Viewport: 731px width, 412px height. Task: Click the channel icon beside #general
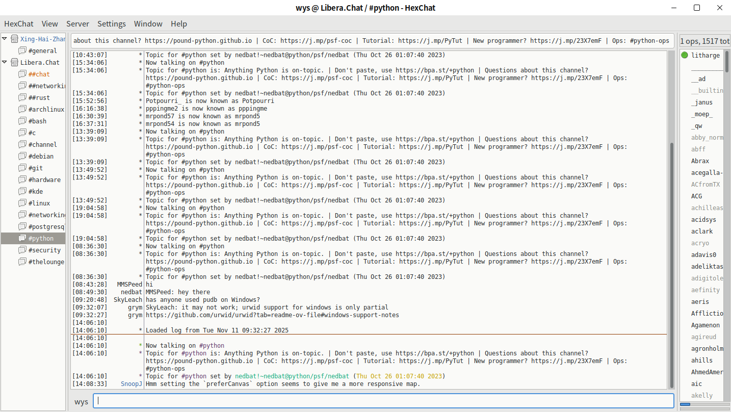coord(22,50)
